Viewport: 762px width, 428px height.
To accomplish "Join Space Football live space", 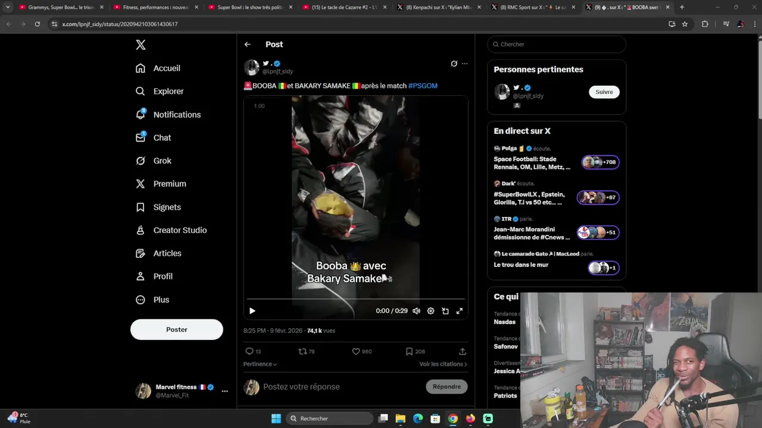I will (556, 158).
